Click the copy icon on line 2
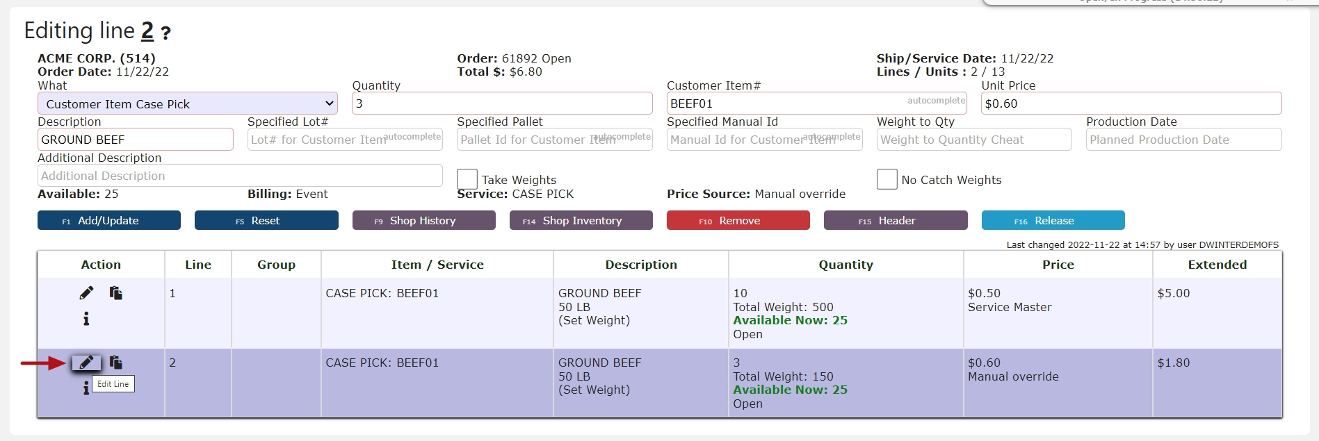The image size is (1319, 441). click(115, 363)
